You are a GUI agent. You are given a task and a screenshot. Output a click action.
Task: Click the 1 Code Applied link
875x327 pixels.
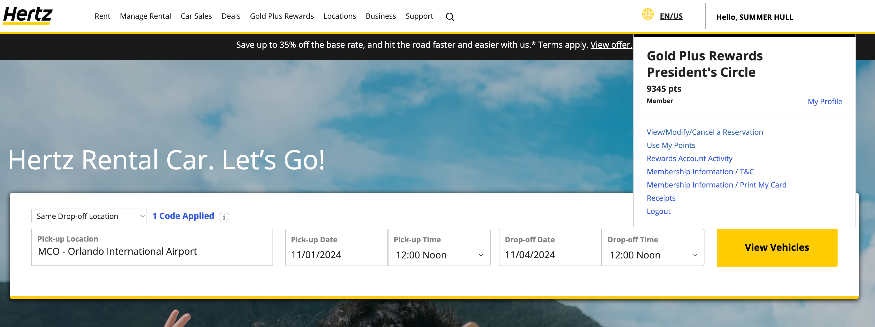coord(183,216)
